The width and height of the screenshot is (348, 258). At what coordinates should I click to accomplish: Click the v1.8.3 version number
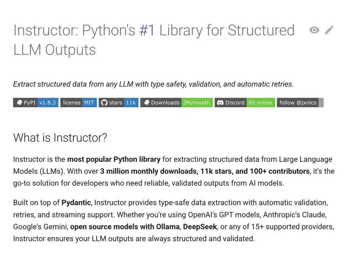[48, 103]
